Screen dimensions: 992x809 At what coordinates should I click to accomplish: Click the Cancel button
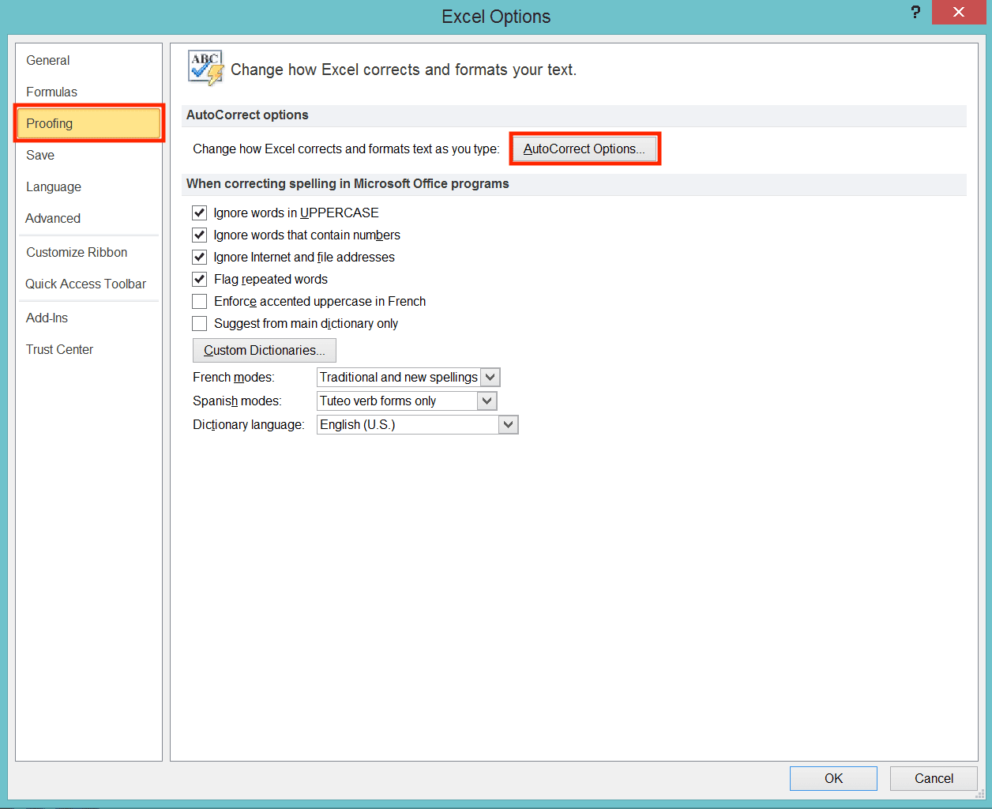[x=934, y=778]
